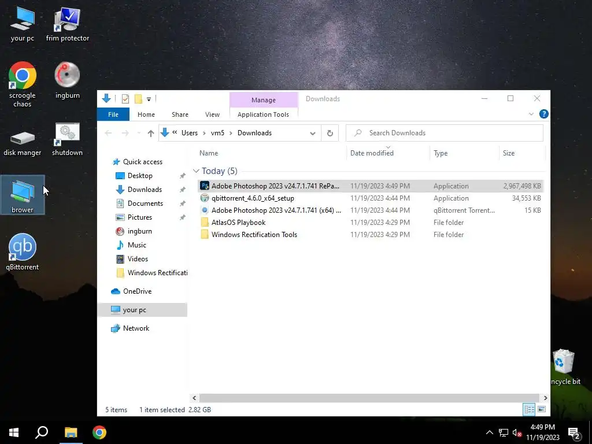The image size is (592, 444).
Task: Open the Application Tools tab
Action: pos(263,114)
